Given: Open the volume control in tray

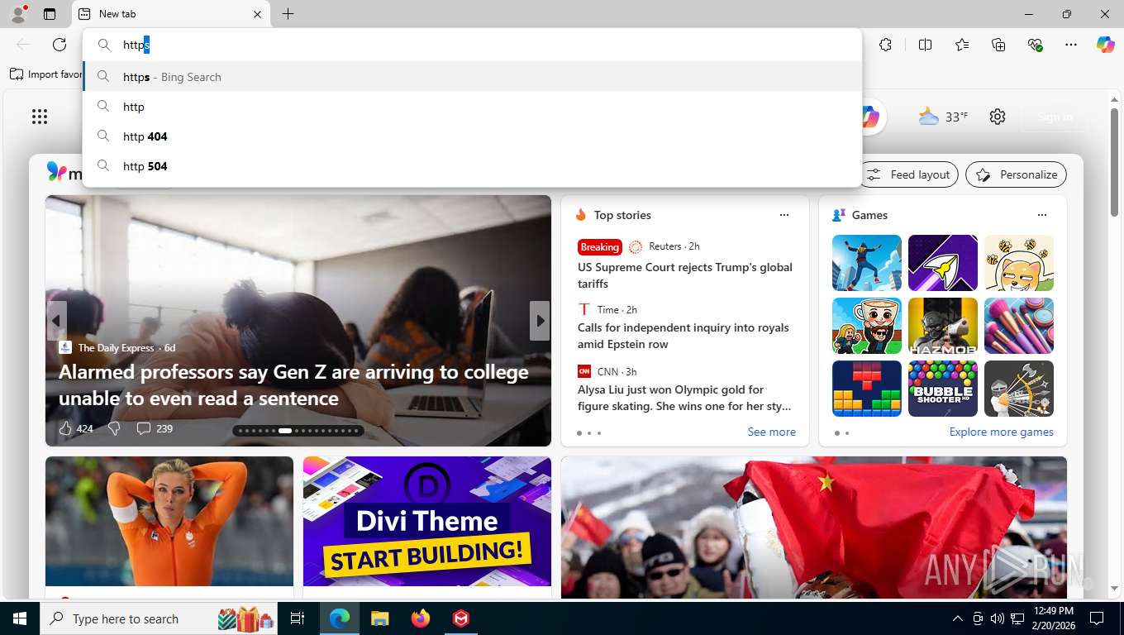Looking at the screenshot, I should (x=997, y=618).
